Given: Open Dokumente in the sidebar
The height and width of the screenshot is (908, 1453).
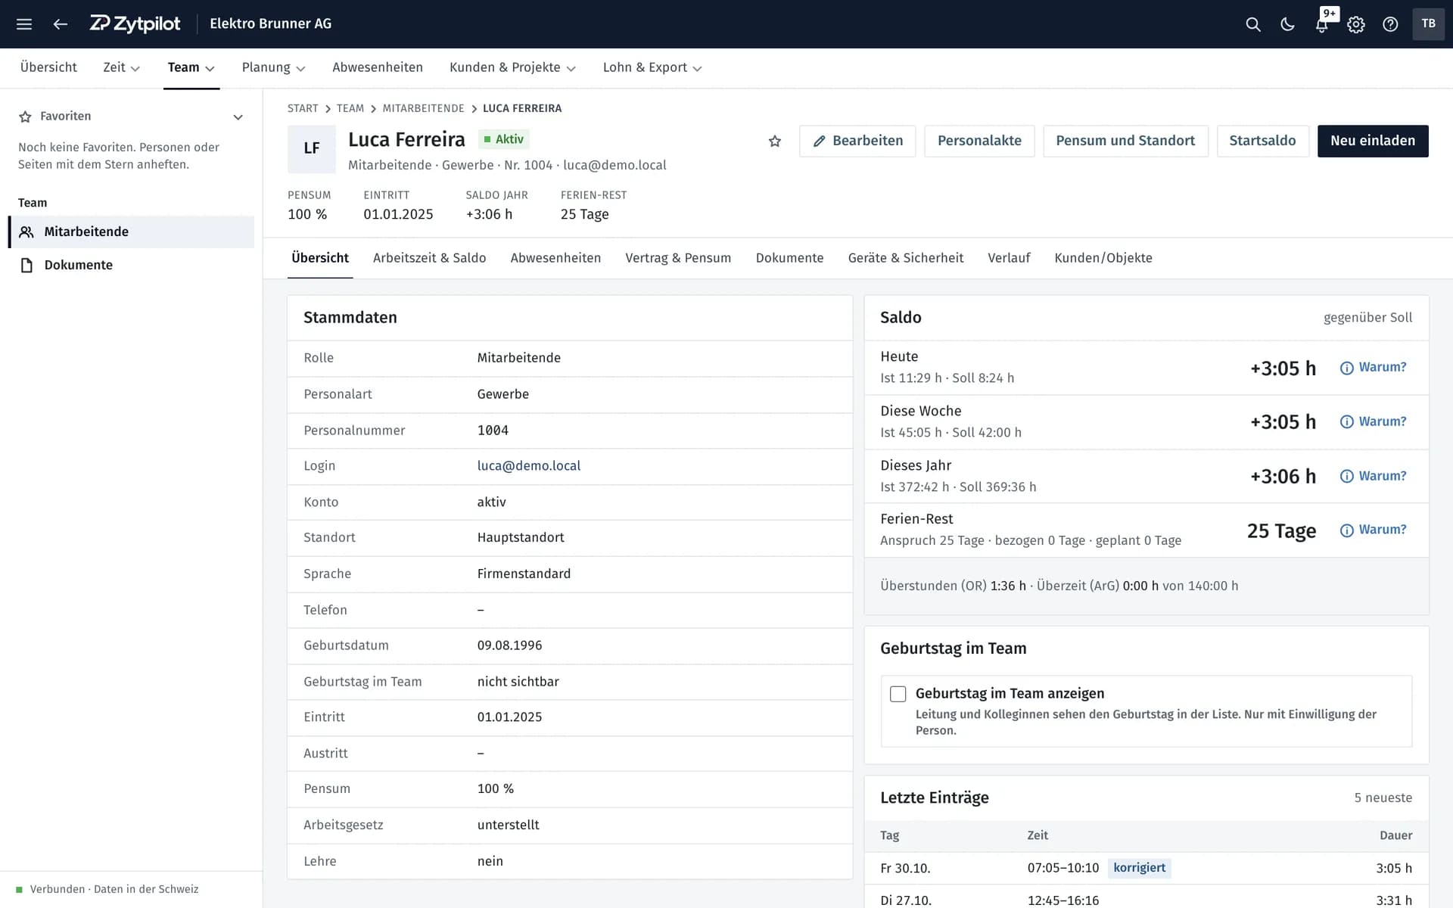Looking at the screenshot, I should [132, 265].
